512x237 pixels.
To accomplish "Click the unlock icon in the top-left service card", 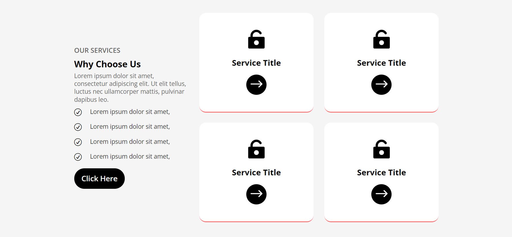I will click(256, 39).
